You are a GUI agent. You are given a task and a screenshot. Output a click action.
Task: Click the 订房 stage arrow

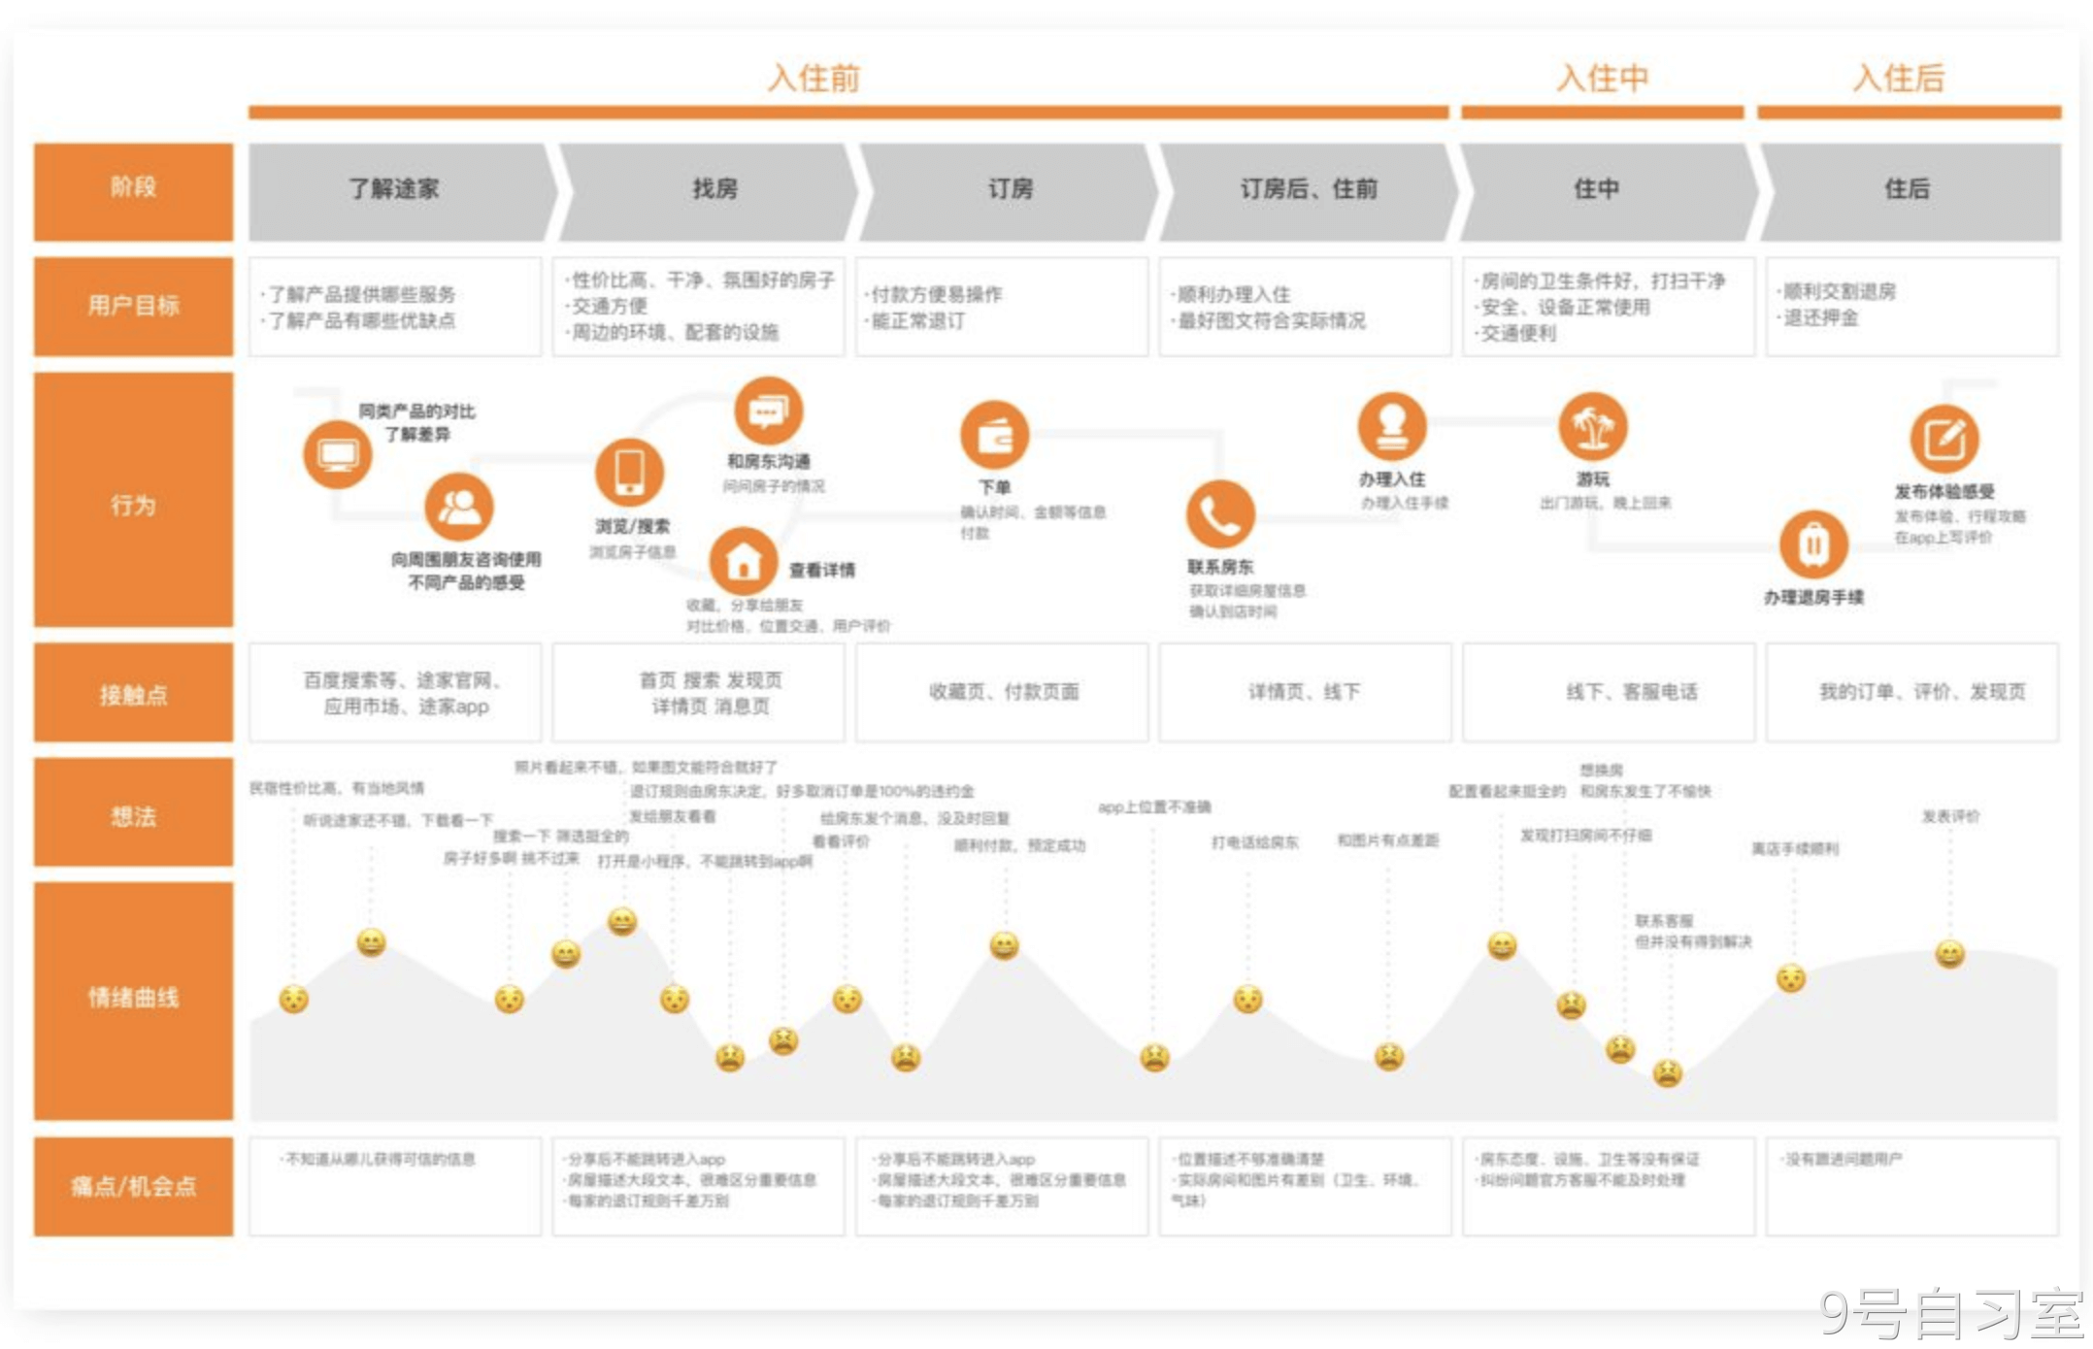(1008, 191)
